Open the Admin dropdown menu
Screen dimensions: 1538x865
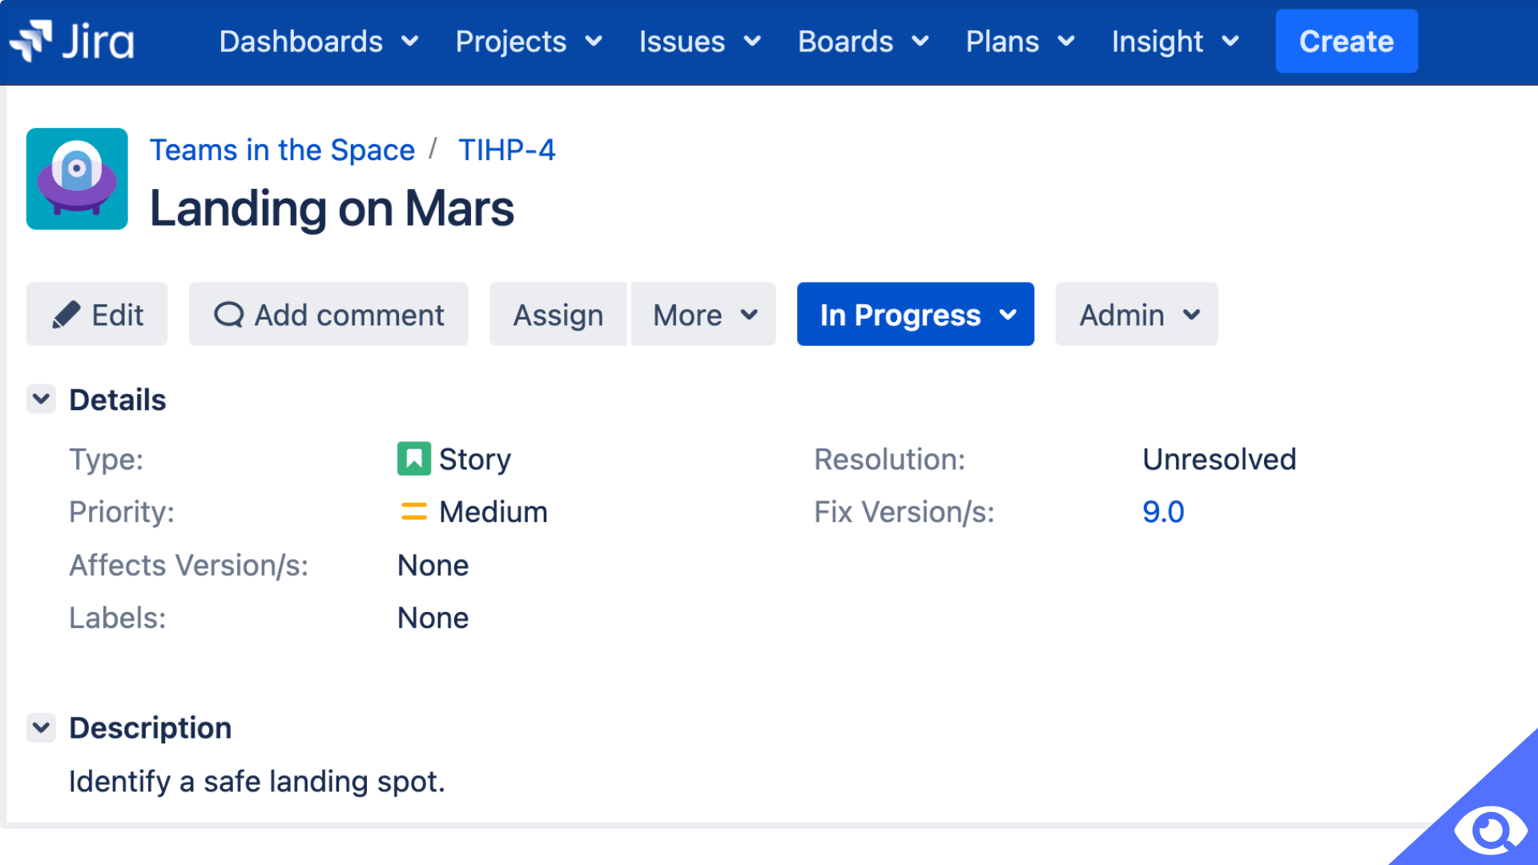pyautogui.click(x=1137, y=315)
